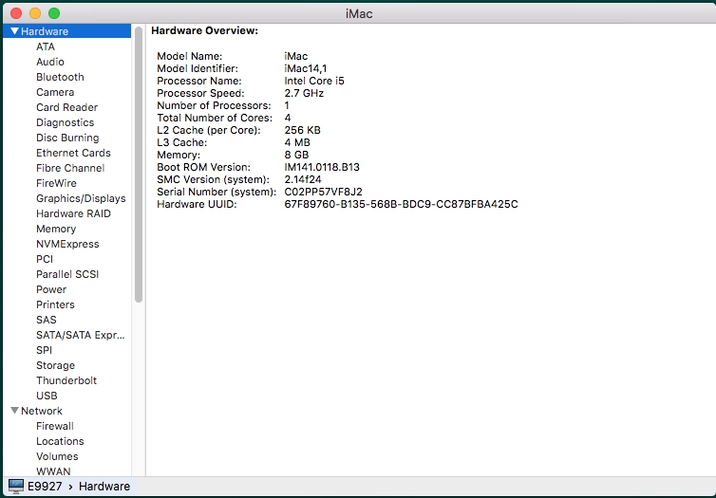Select Disc Burning entry

(x=67, y=138)
